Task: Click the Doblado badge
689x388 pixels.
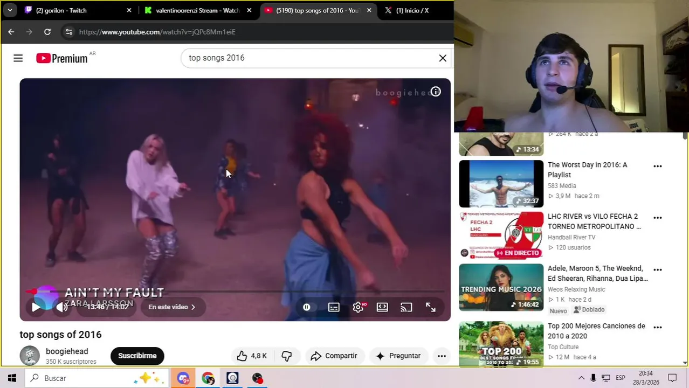Action: tap(589, 310)
